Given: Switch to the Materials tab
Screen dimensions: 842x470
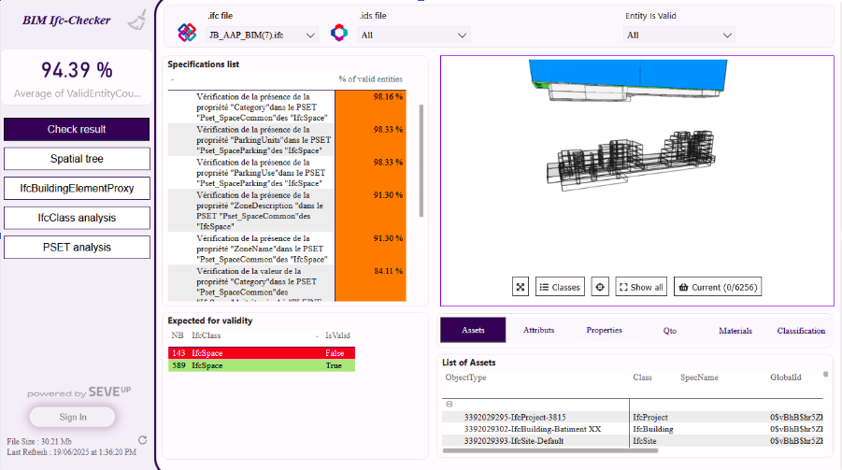Looking at the screenshot, I should tap(735, 331).
